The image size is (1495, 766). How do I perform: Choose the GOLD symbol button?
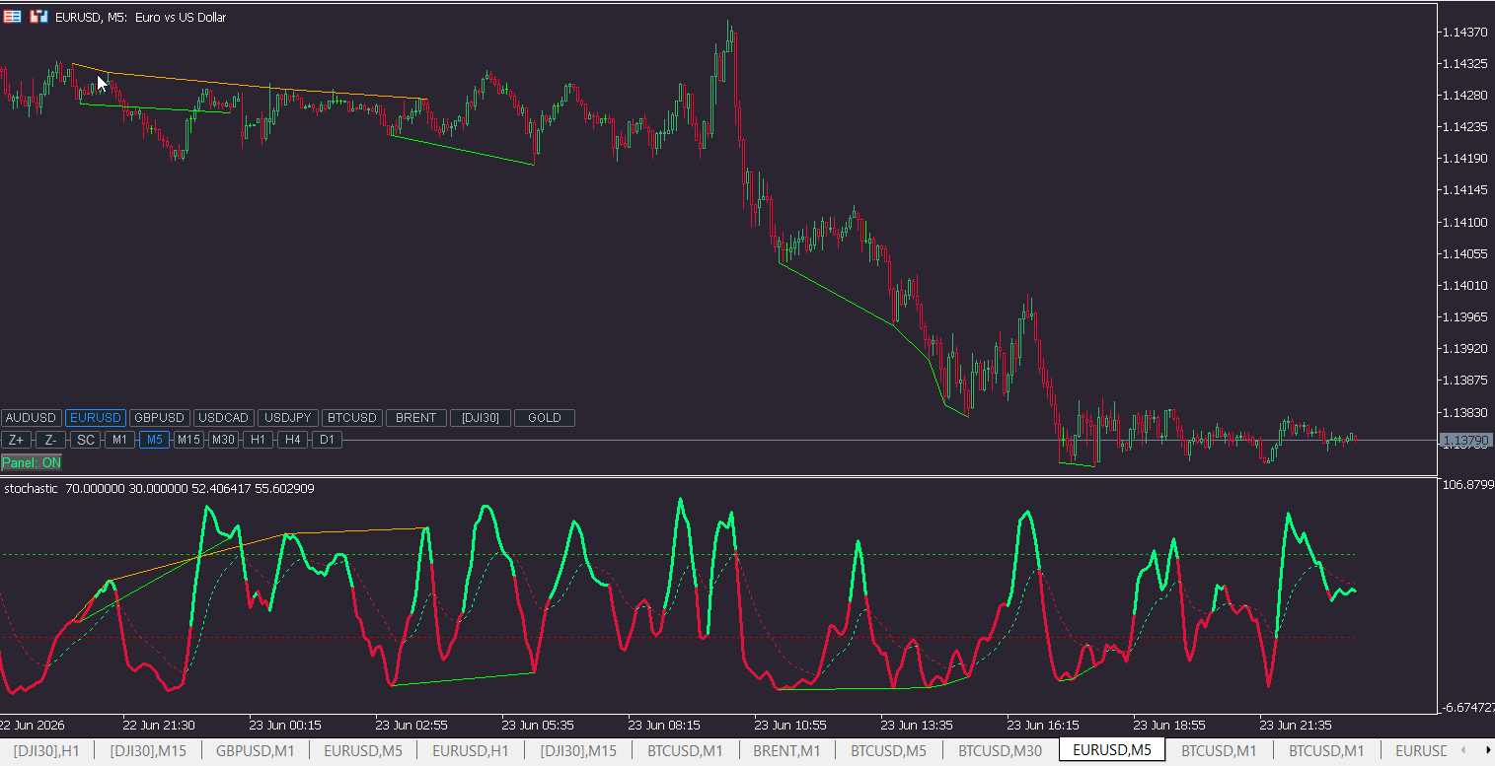pos(545,418)
